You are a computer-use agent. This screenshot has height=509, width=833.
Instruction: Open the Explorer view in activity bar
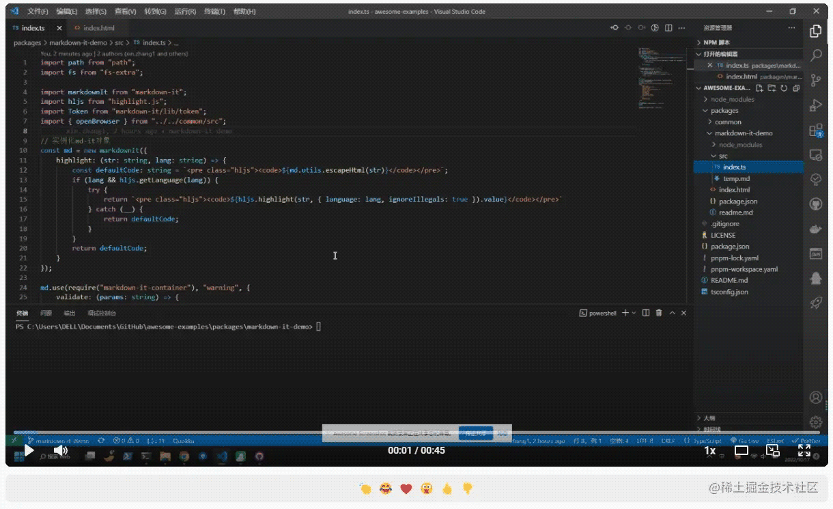(x=815, y=31)
